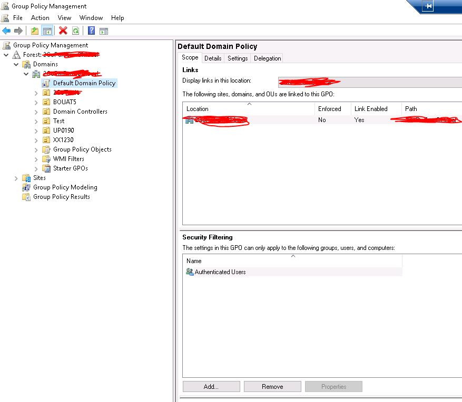The image size is (462, 402).
Task: Click the green Refresh icon
Action: 76,31
